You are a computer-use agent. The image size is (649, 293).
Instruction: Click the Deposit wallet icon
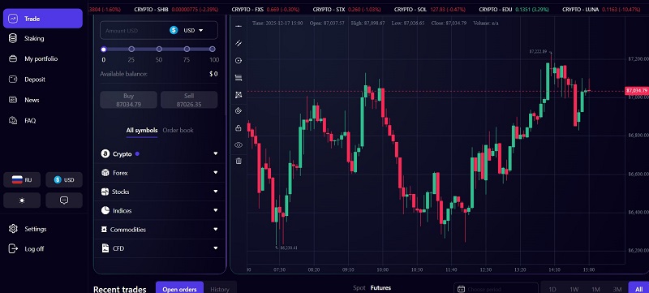(13, 79)
